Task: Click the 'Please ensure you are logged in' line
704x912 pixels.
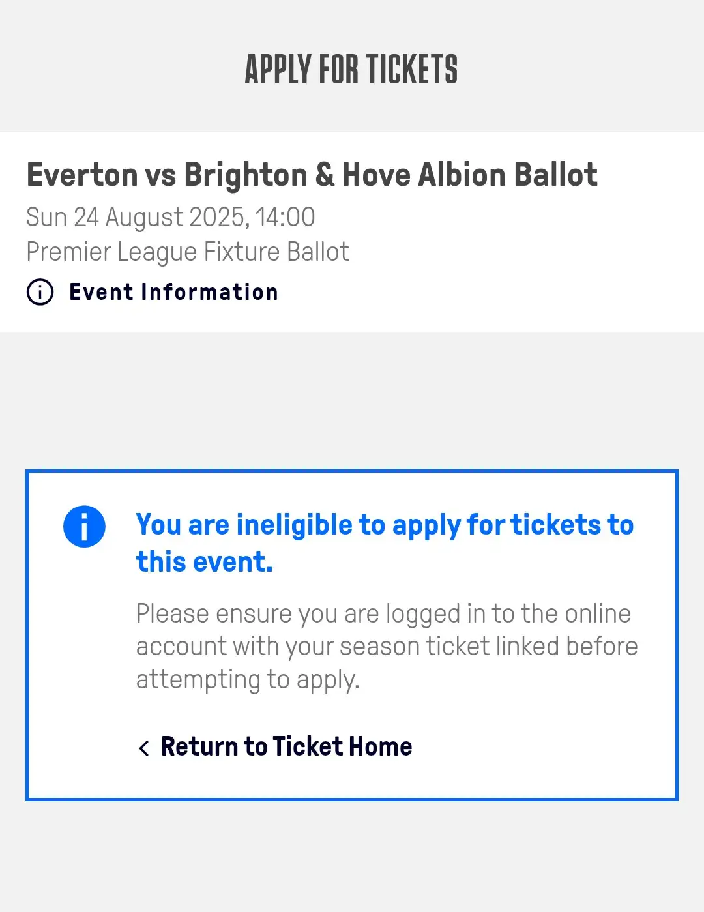Action: [383, 613]
